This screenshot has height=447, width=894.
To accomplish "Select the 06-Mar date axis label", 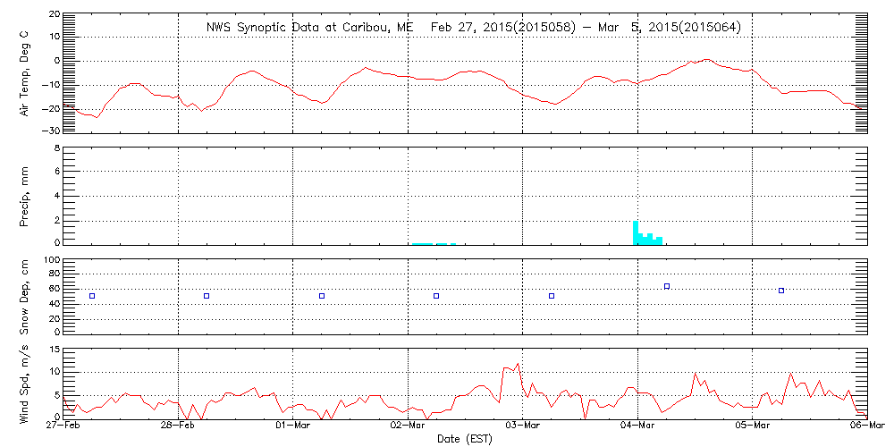I will click(x=865, y=427).
